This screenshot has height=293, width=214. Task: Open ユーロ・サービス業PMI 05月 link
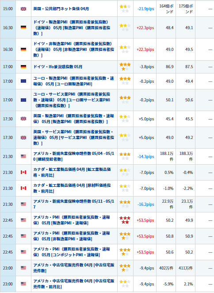72,100
